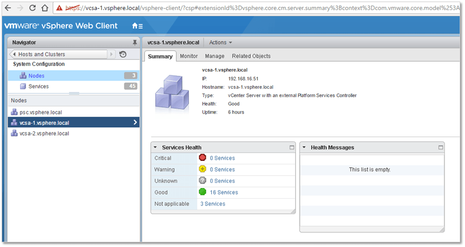The image size is (465, 247).
Task: Click the forward arrow beside Hosts and Clusters
Action: [x=111, y=54]
